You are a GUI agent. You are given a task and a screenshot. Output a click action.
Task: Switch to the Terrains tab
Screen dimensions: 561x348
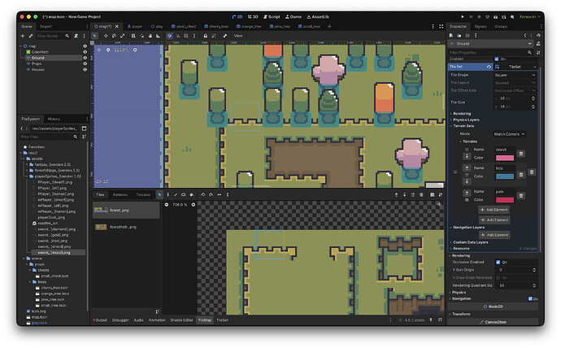[x=143, y=195]
